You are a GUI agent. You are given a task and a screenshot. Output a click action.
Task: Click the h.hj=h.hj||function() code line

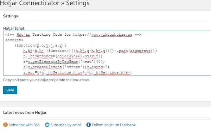[x=90, y=51]
